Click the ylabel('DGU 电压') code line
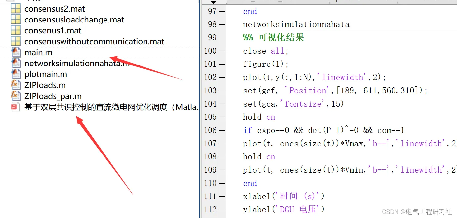 pyautogui.click(x=284, y=209)
